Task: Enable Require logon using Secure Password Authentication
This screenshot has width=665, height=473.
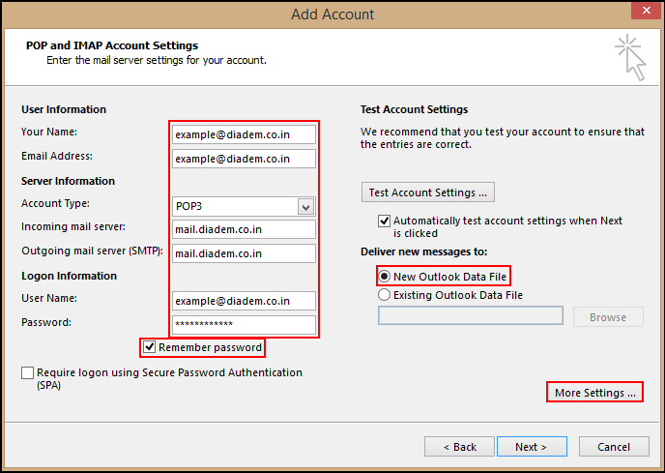Action: [x=28, y=373]
